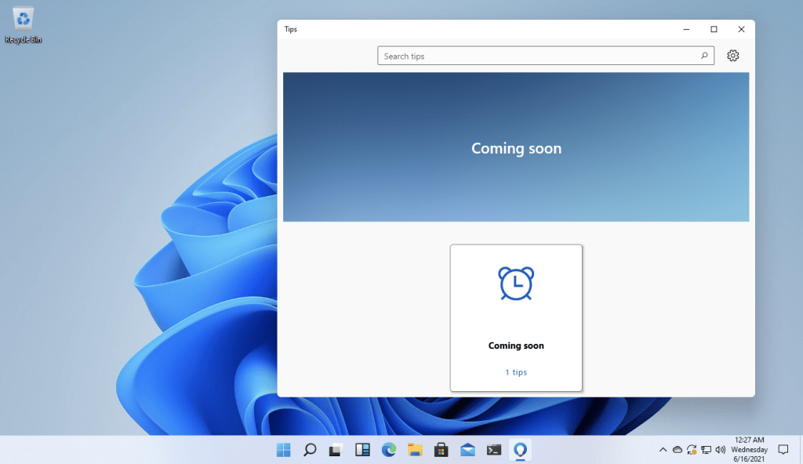Open the Start menu
Image resolution: width=803 pixels, height=464 pixels.
(x=283, y=449)
